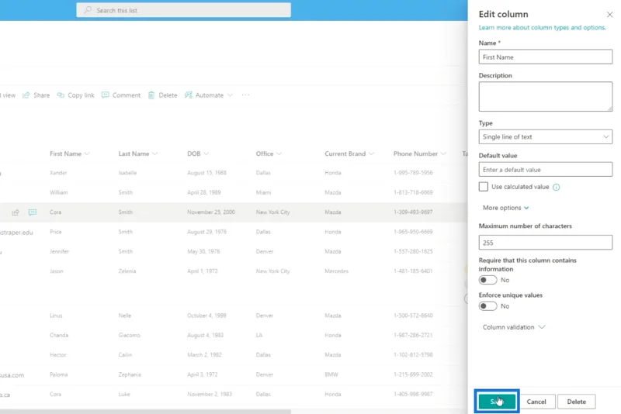621x414 pixels.
Task: Open Learn more about column types link
Action: click(542, 28)
